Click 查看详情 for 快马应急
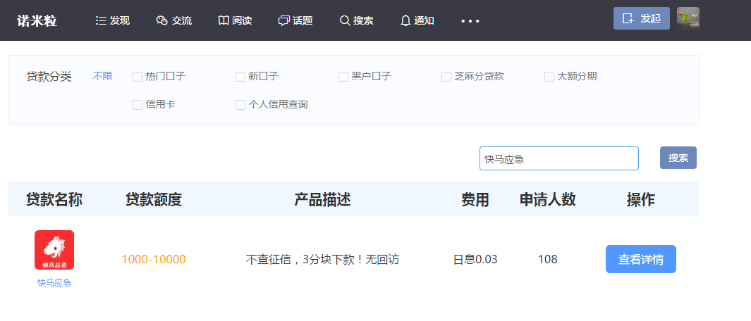This screenshot has width=751, height=321. click(641, 259)
